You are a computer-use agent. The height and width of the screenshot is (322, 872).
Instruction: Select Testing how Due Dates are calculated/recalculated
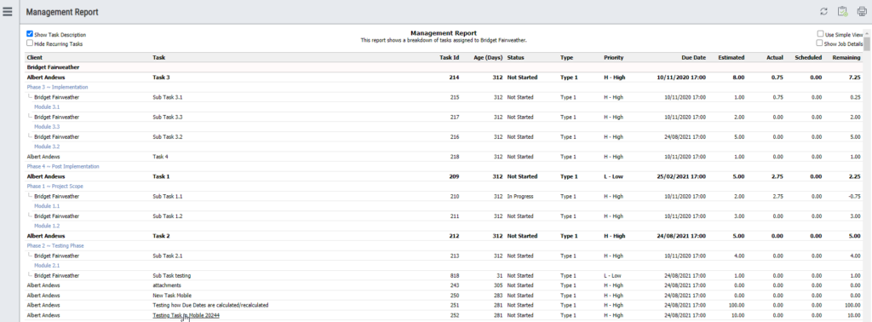point(211,305)
